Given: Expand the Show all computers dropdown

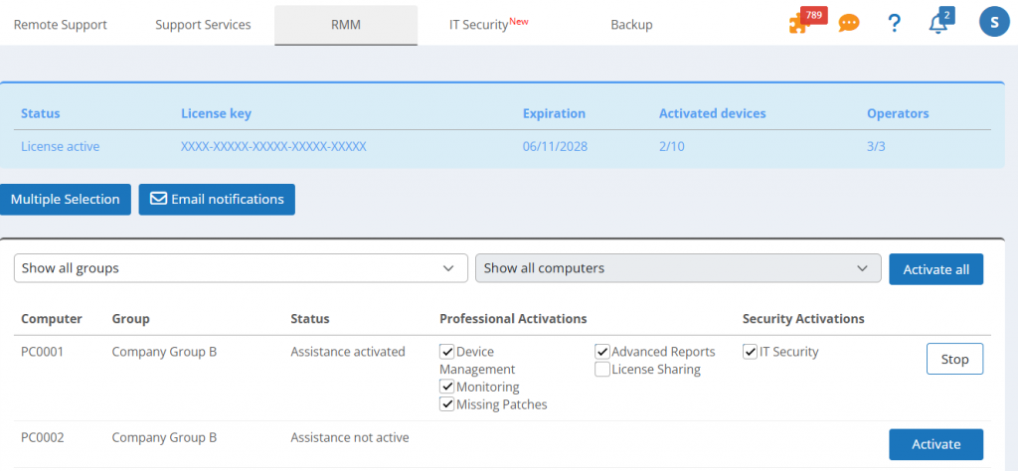Looking at the screenshot, I should click(678, 268).
